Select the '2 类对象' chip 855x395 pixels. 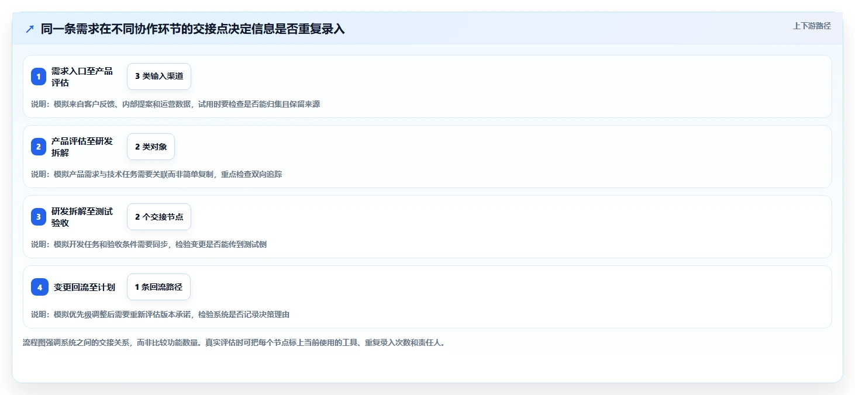pos(151,147)
